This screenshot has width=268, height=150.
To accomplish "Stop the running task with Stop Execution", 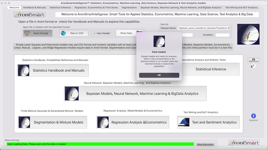I will 205,145.
